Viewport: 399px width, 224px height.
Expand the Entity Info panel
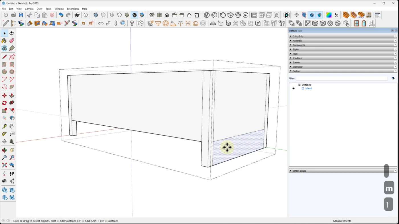pos(298,36)
